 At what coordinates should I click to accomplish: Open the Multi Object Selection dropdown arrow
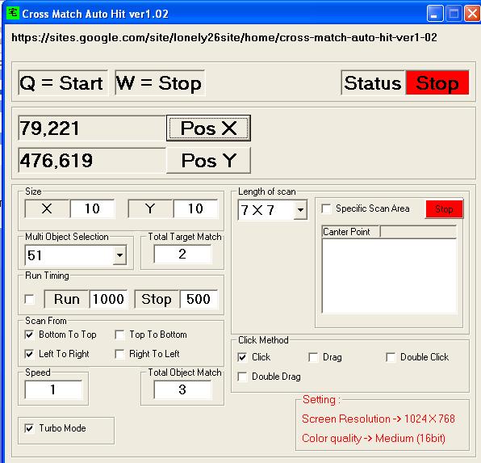click(119, 255)
